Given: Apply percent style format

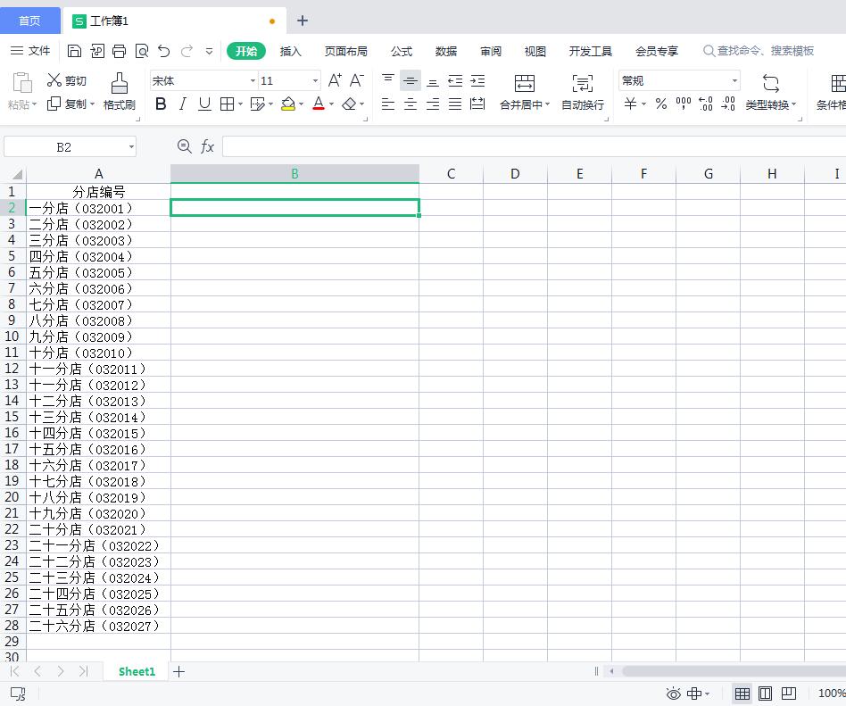Looking at the screenshot, I should pos(661,104).
